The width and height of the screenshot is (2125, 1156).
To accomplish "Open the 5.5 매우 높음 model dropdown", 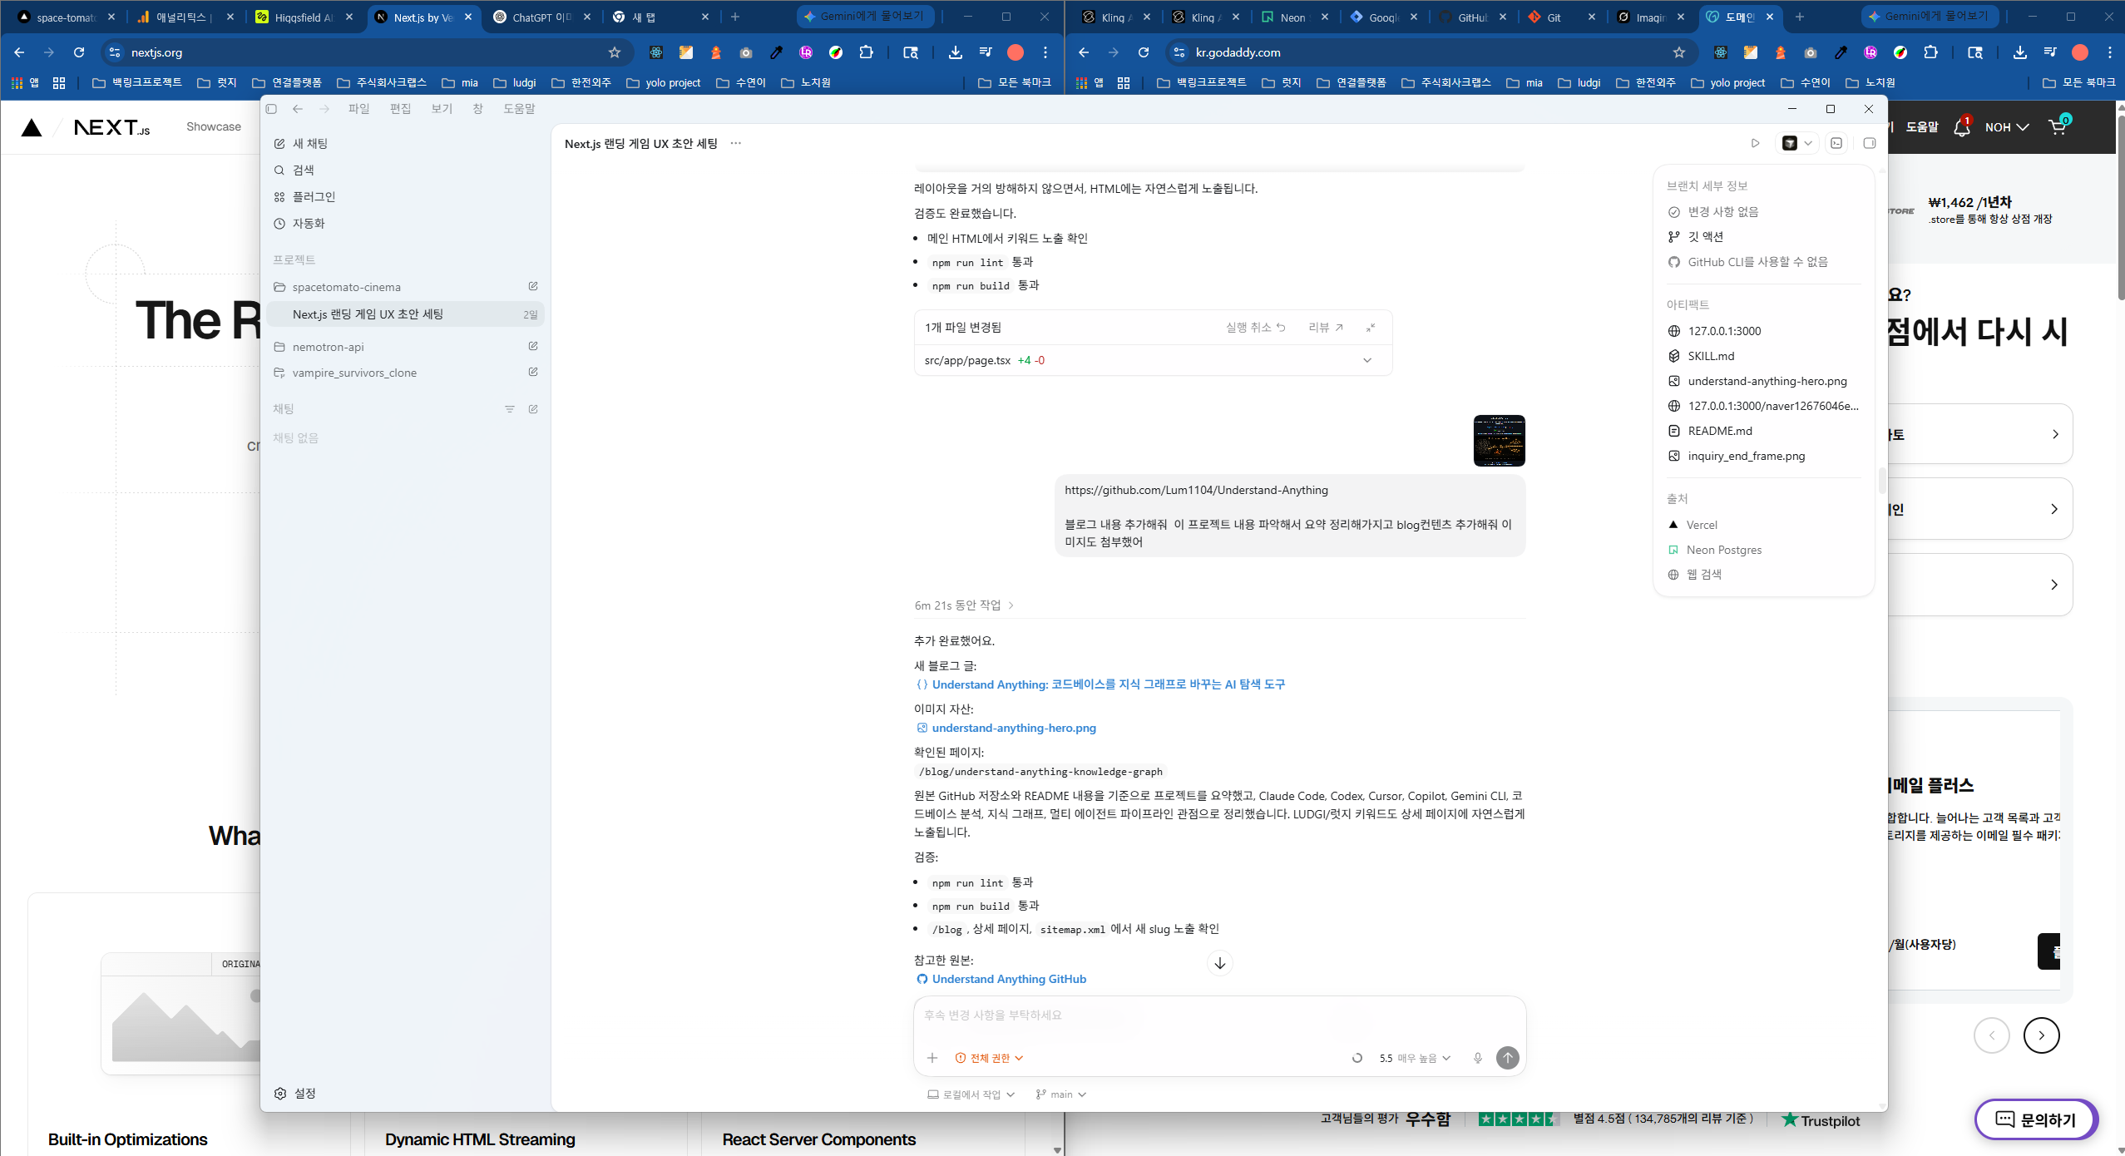I will [x=1415, y=1058].
